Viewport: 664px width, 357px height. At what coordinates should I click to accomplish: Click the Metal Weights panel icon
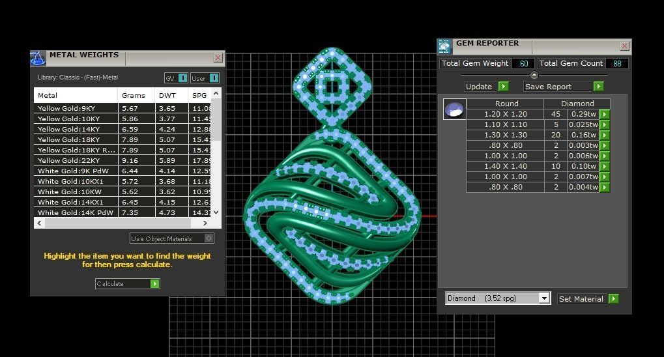tap(38, 59)
